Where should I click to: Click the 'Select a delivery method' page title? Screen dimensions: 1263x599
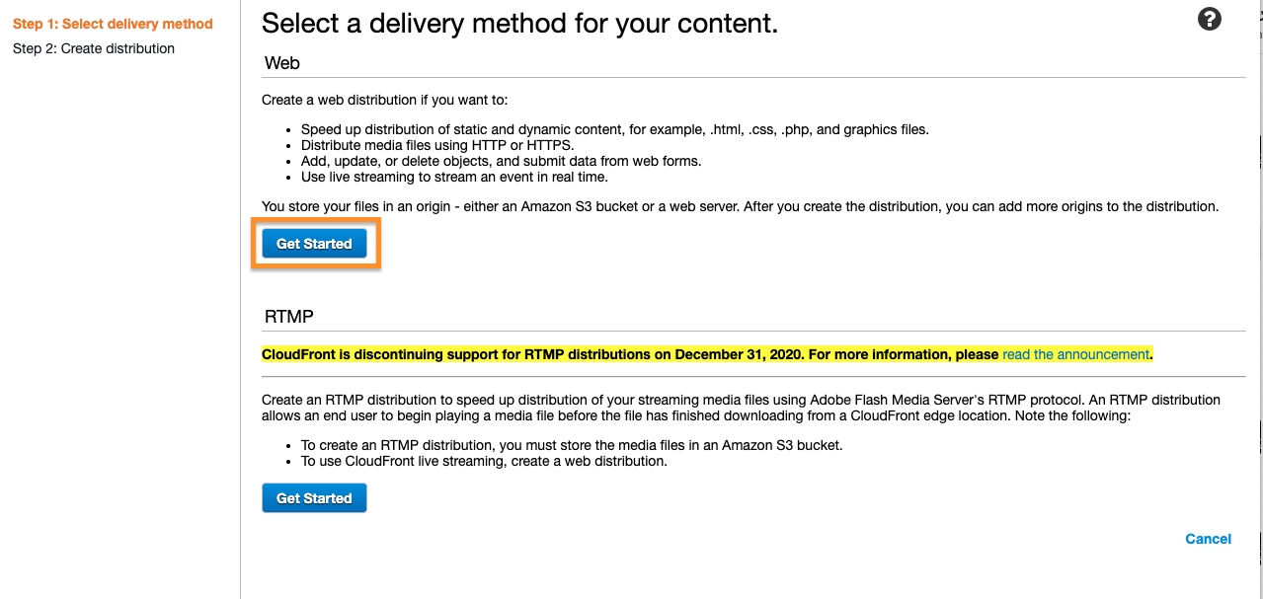pos(519,24)
